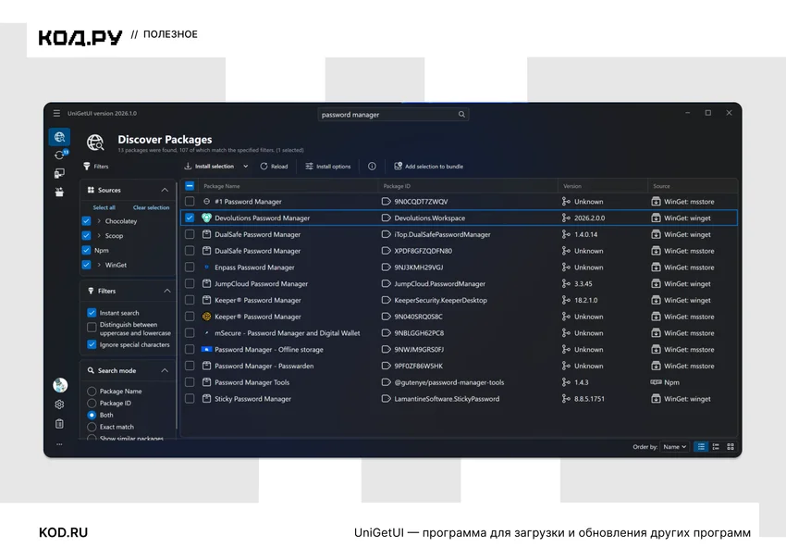The image size is (786, 560).
Task: Click search magnifier icon in search box
Action: pyautogui.click(x=461, y=115)
